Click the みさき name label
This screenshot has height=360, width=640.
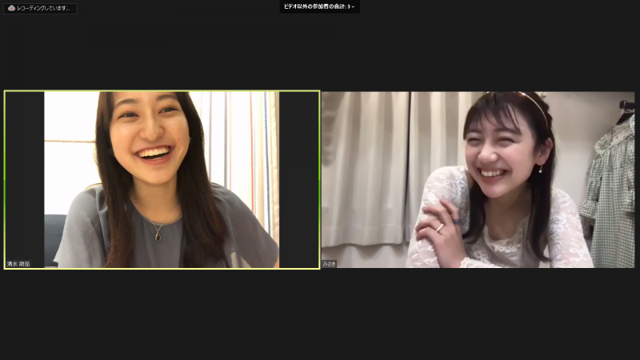[329, 264]
